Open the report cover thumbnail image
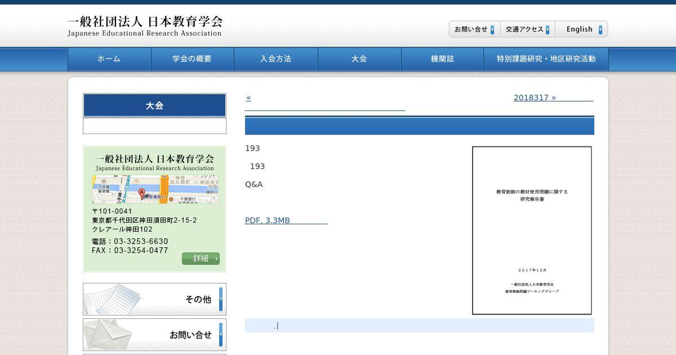676x355 pixels. coord(532,230)
